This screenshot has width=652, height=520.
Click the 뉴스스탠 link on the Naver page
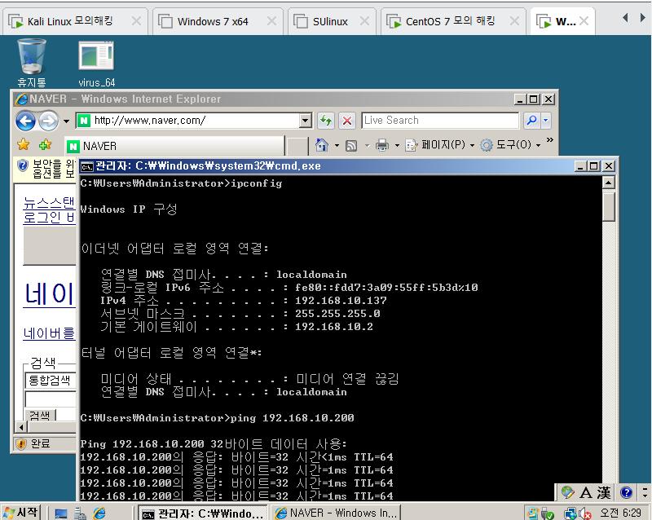point(49,204)
